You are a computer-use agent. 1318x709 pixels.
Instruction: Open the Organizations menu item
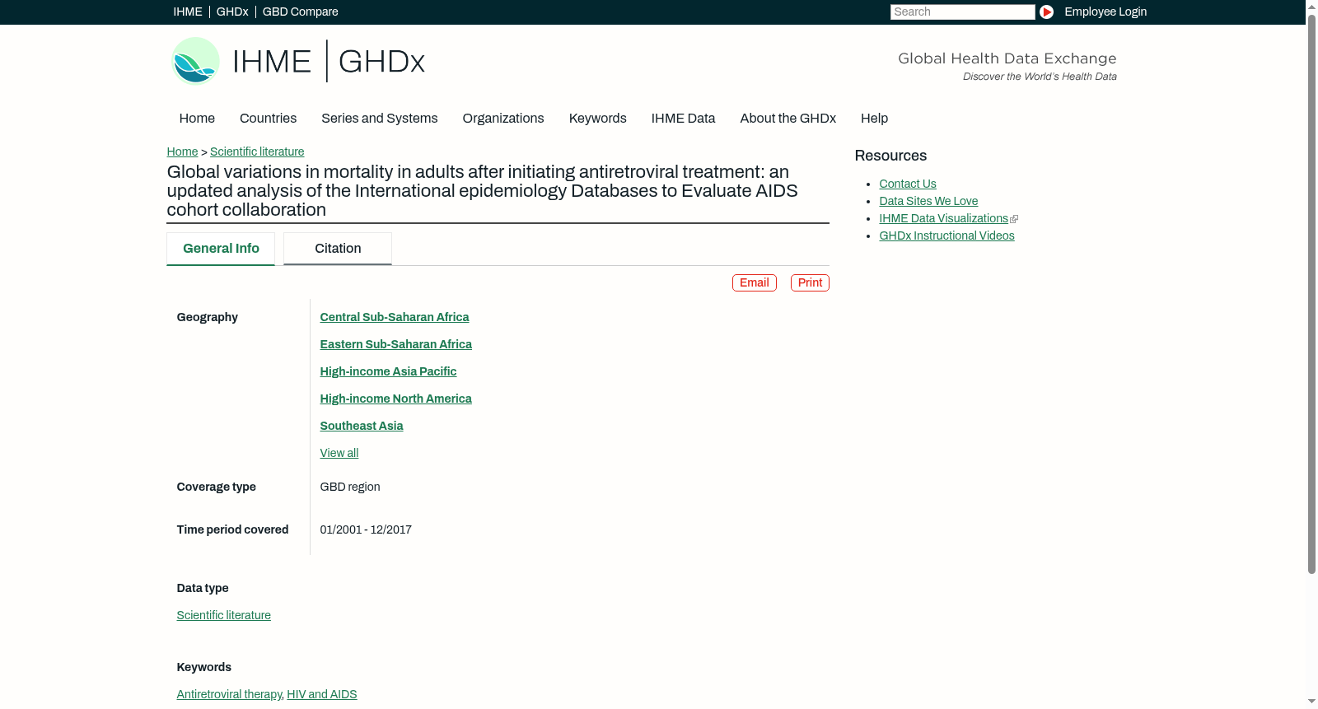(x=503, y=119)
